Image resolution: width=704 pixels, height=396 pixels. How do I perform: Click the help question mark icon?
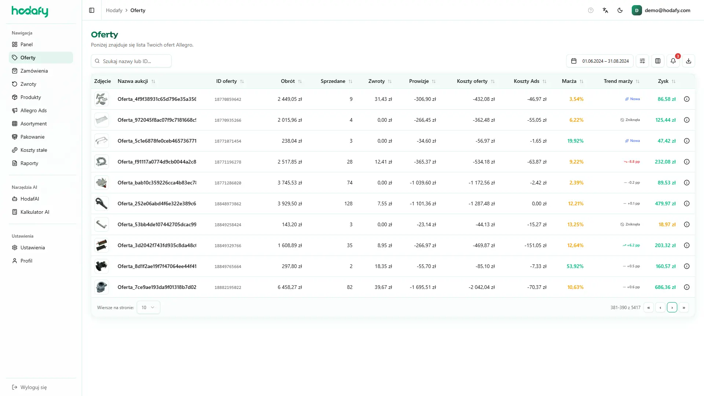(x=591, y=10)
